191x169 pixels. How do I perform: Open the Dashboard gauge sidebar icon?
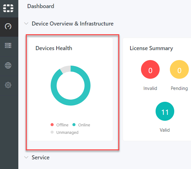(8, 26)
